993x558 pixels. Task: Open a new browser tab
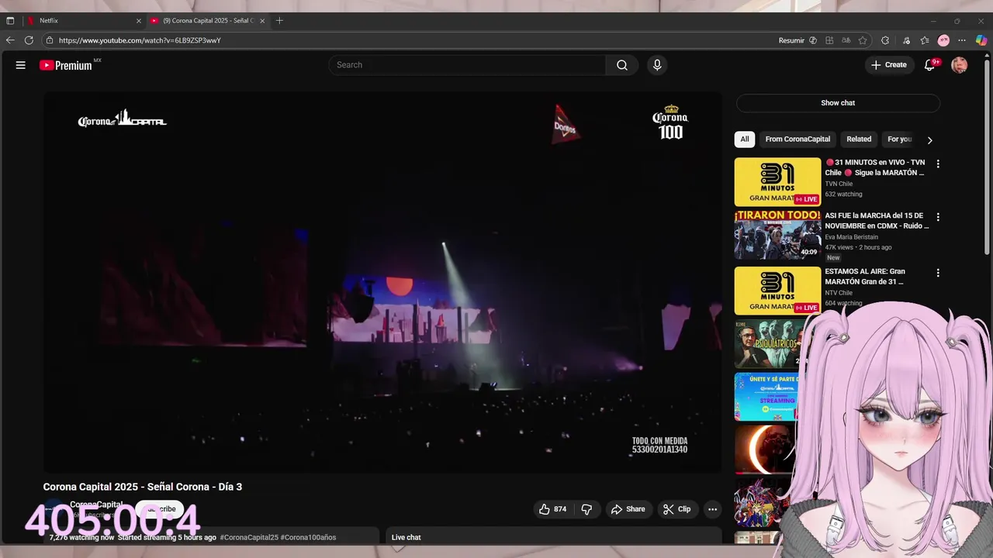click(279, 21)
